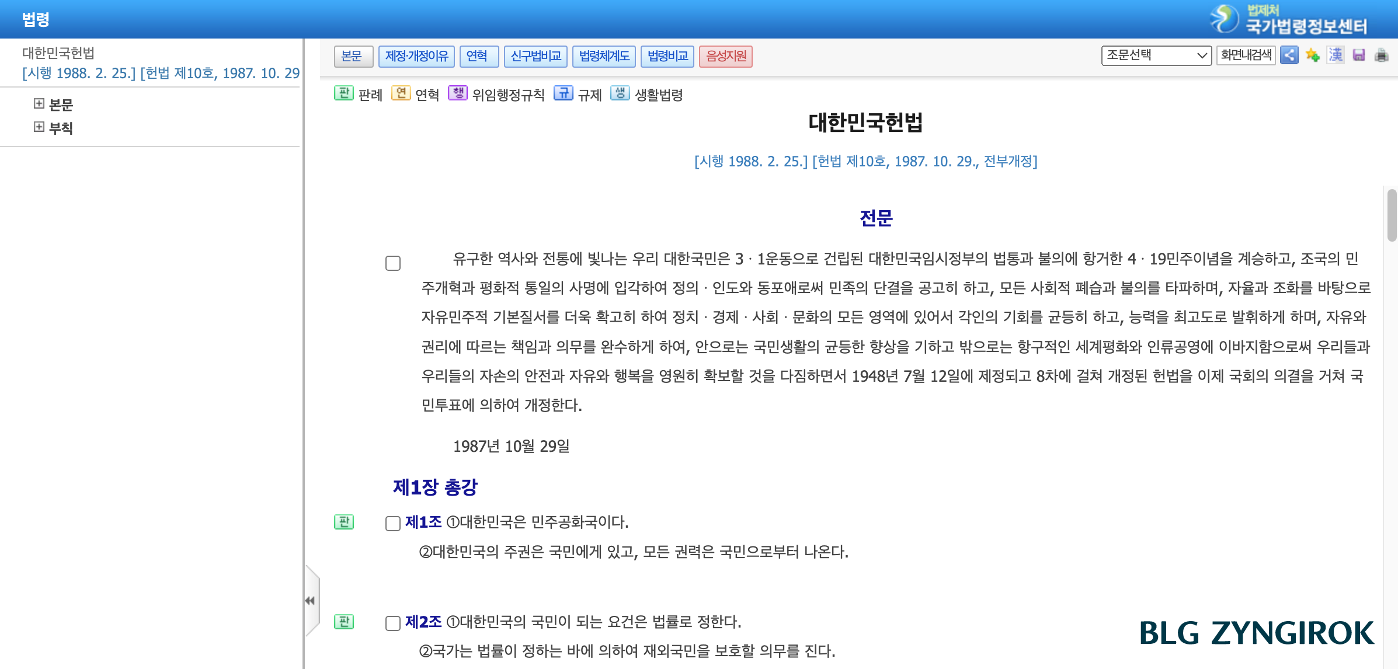Screen dimensions: 1398x669
Task: Expand the 부칙 tree item
Action: [39, 127]
